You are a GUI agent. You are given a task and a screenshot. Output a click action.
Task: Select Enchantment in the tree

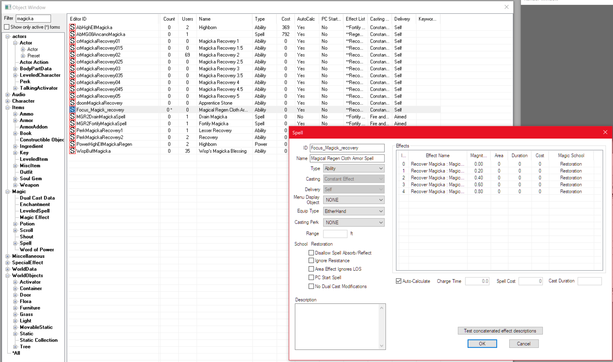coord(35,204)
